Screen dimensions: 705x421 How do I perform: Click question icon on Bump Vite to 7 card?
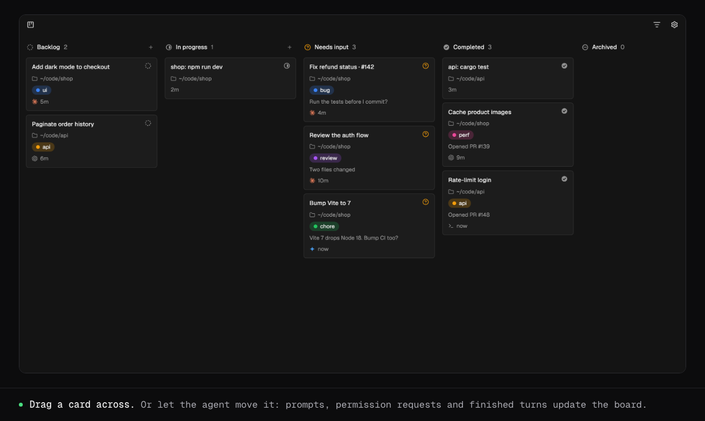[425, 202]
